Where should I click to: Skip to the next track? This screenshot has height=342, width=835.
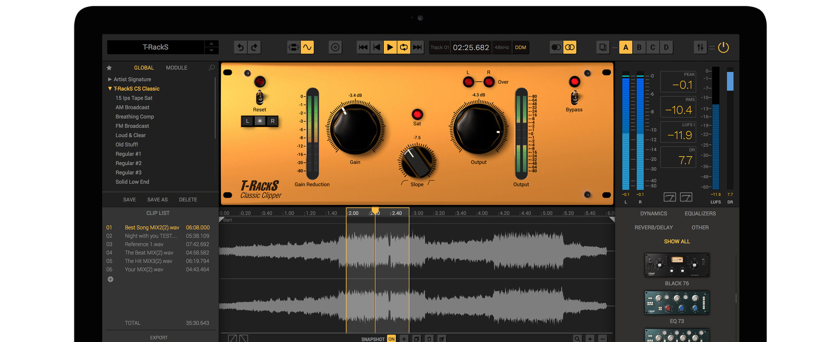tap(417, 48)
